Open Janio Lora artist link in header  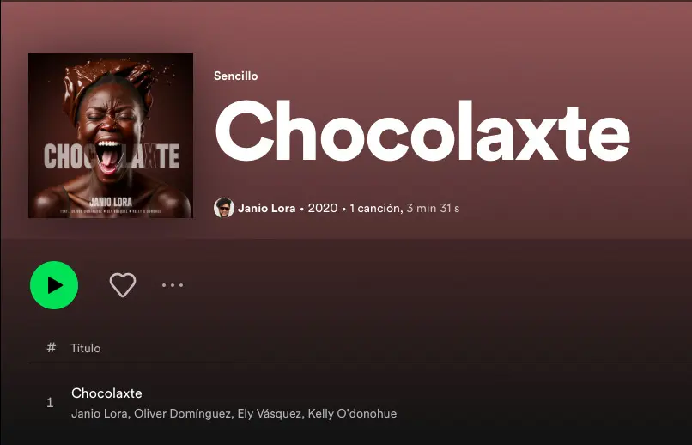(266, 208)
